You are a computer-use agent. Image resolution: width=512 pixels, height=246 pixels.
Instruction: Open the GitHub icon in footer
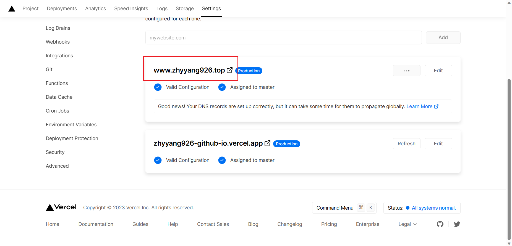pos(440,224)
